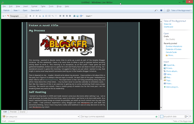Align text right
194x124 pixels.
coord(67,16)
